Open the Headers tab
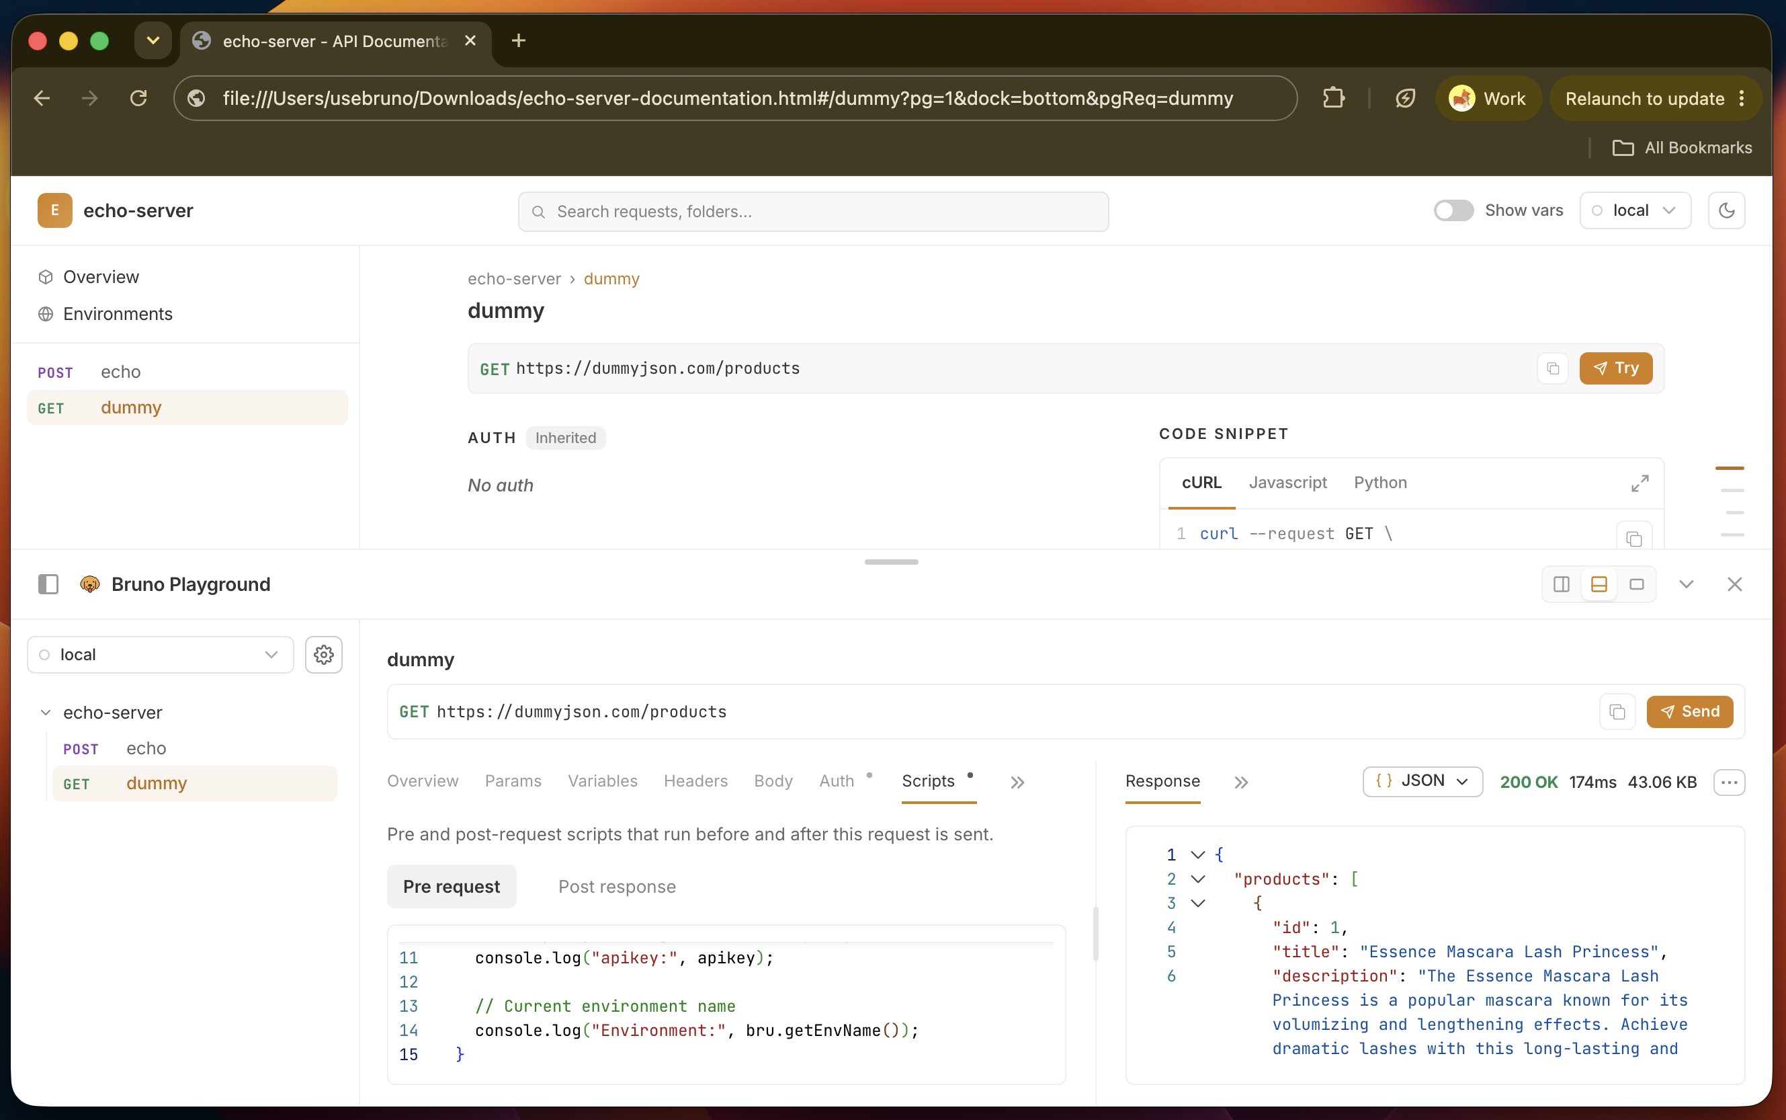The height and width of the screenshot is (1120, 1786). (x=695, y=781)
